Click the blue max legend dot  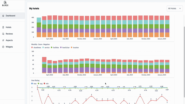tap(32, 83)
